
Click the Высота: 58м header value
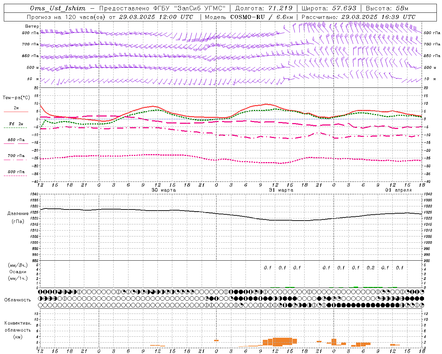point(387,8)
